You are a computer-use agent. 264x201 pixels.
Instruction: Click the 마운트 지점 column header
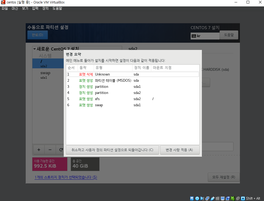(175, 68)
